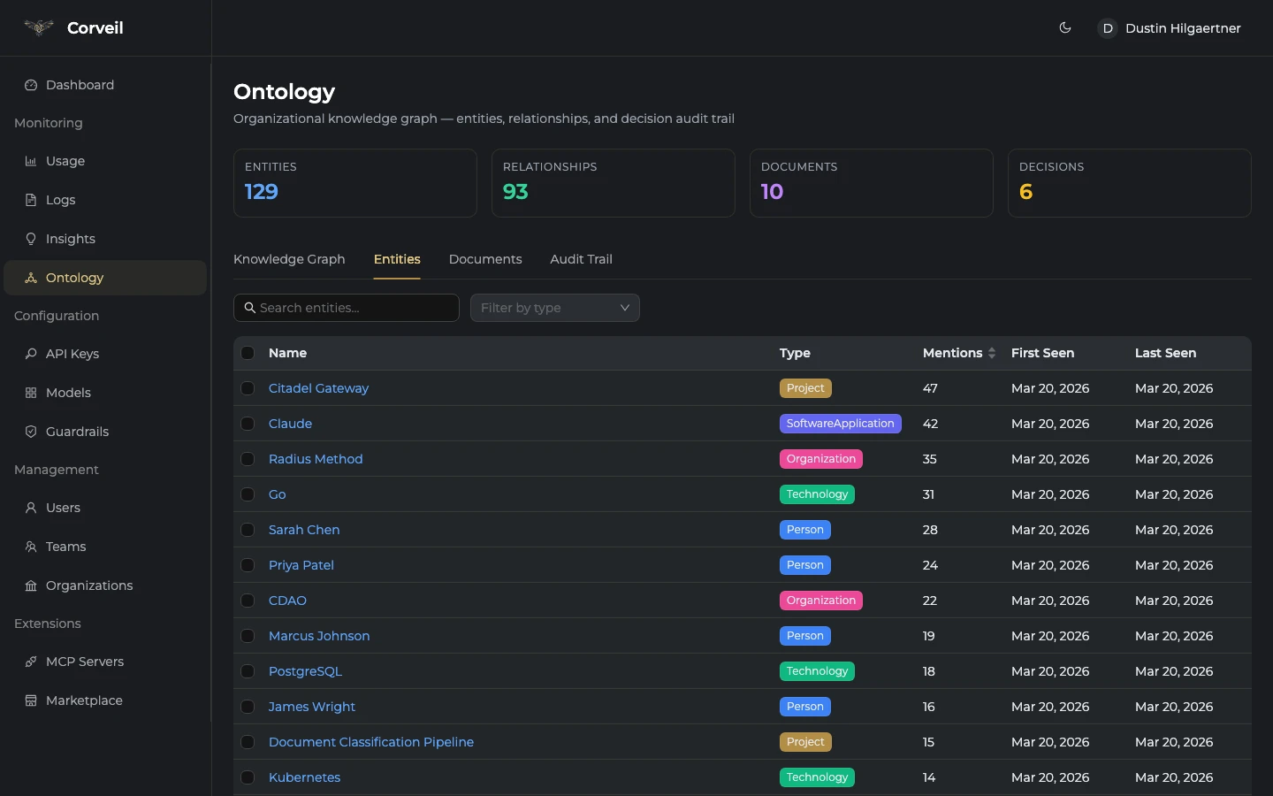
Task: Click the Guardrails shield icon
Action: tap(31, 432)
